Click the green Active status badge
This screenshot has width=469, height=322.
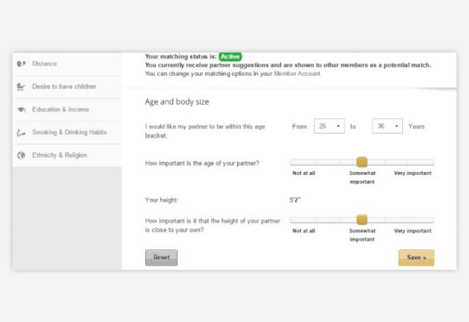tap(230, 56)
